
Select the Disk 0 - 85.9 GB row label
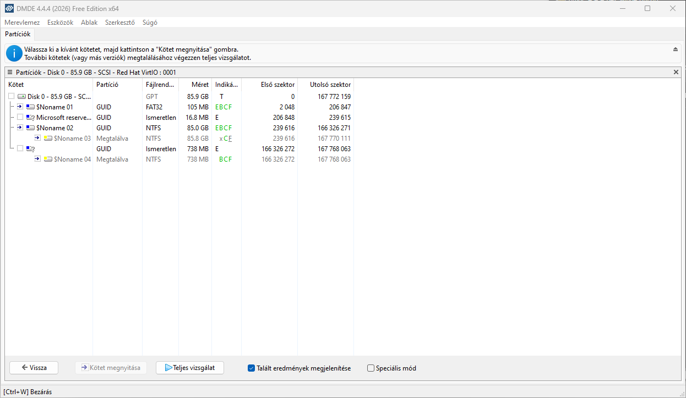click(x=59, y=97)
